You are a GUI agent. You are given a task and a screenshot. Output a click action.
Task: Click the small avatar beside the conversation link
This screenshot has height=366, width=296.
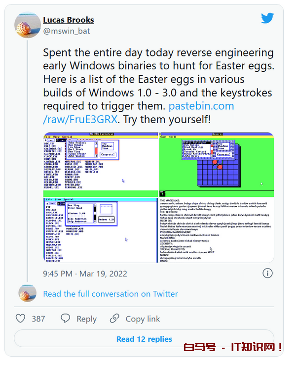(x=27, y=294)
